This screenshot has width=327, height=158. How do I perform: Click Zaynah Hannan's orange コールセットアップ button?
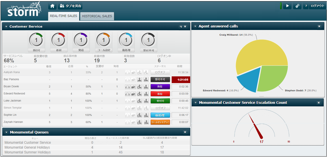160,122
